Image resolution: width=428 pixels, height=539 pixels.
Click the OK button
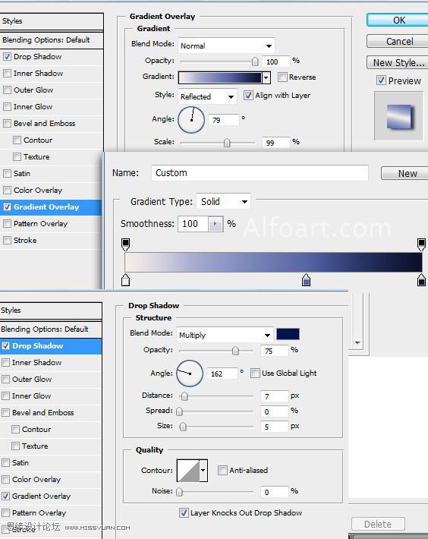pyautogui.click(x=398, y=20)
